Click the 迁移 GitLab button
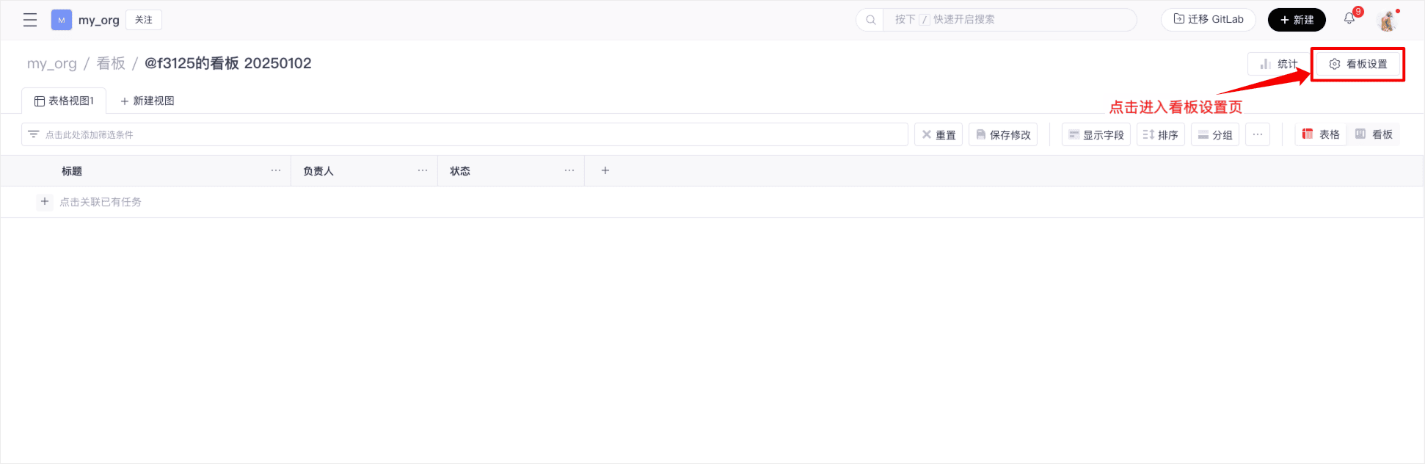Screen dimensions: 1425x464 (1208, 20)
